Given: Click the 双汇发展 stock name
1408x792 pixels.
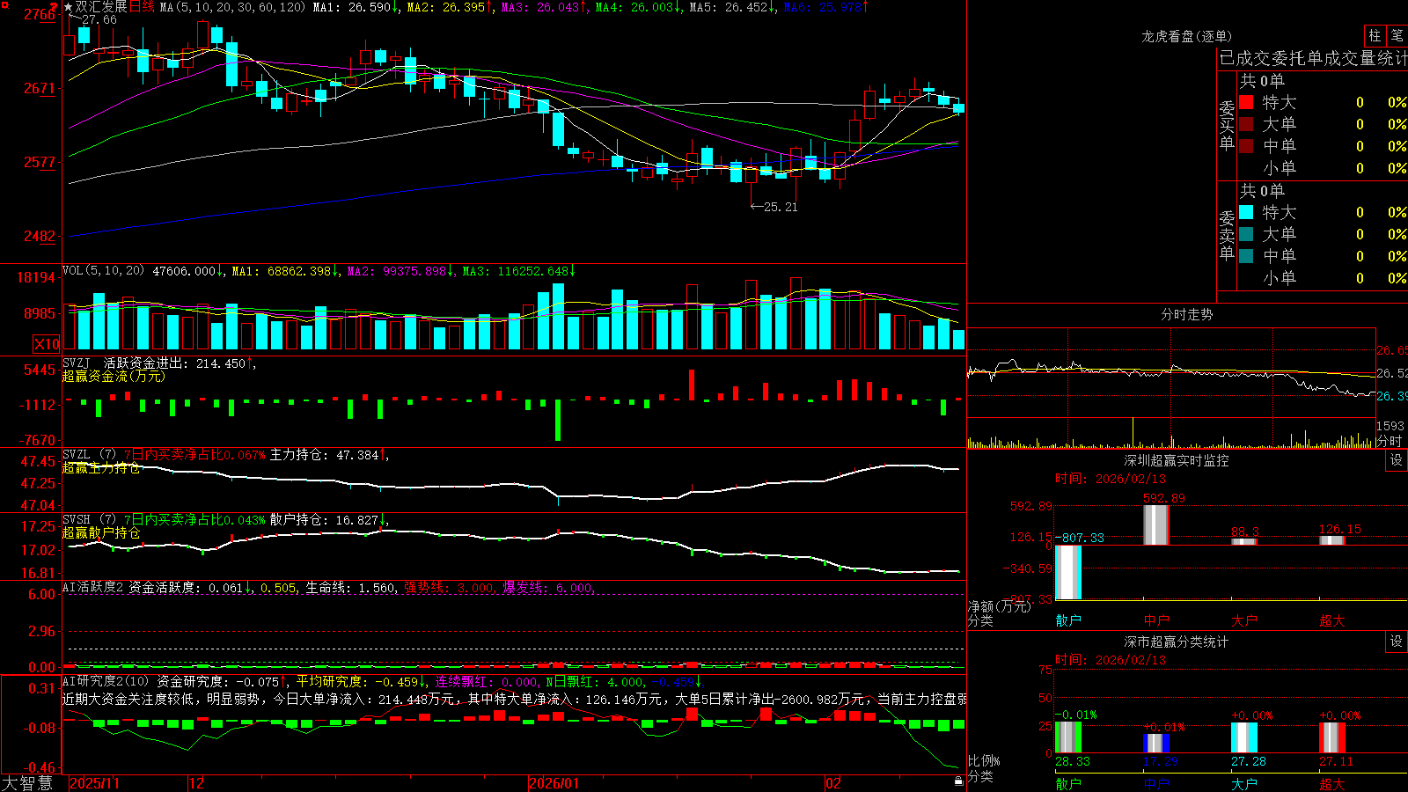Looking at the screenshot, I should tap(101, 7).
